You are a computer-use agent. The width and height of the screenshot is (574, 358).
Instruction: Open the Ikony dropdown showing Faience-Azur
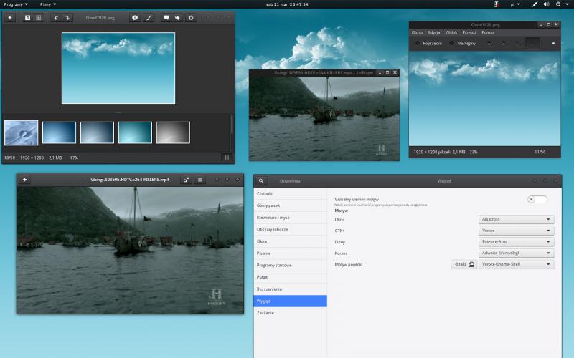pos(516,242)
